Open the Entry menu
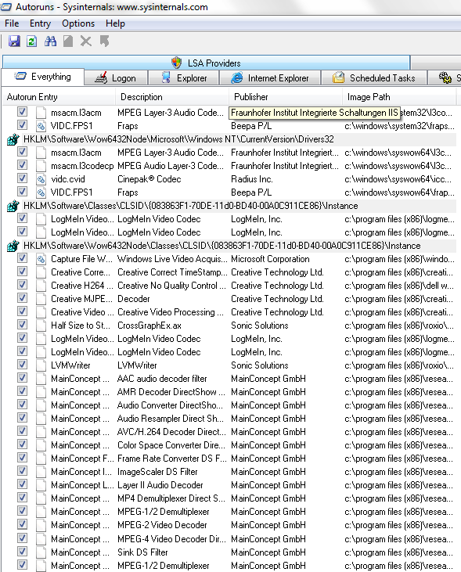The width and height of the screenshot is (461, 572). pyautogui.click(x=40, y=23)
